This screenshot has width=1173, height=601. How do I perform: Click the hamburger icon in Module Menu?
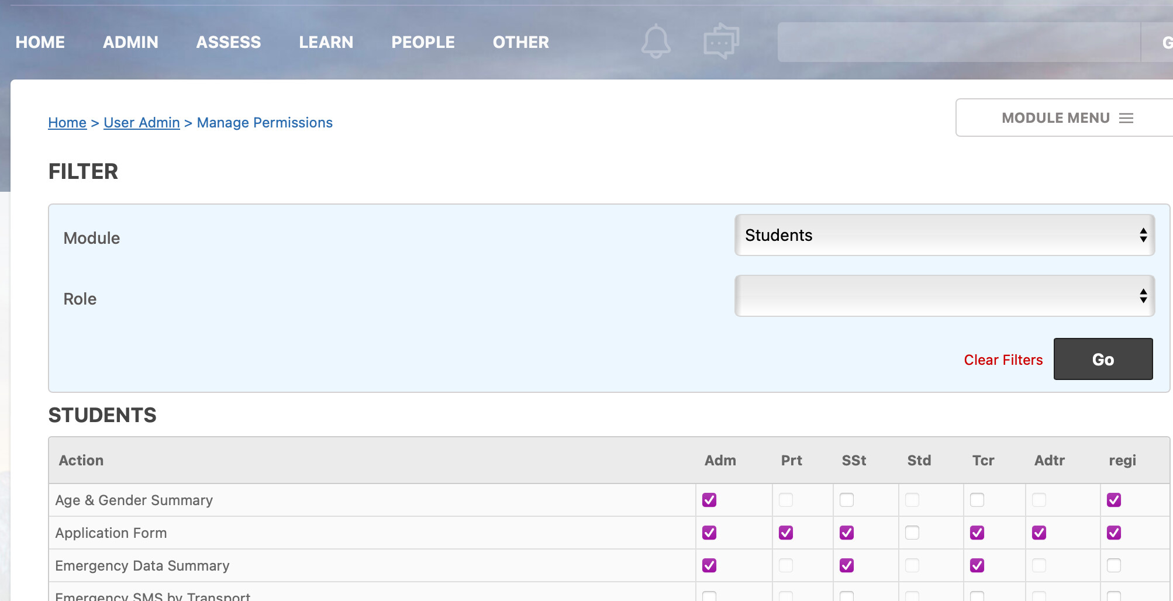(1126, 118)
